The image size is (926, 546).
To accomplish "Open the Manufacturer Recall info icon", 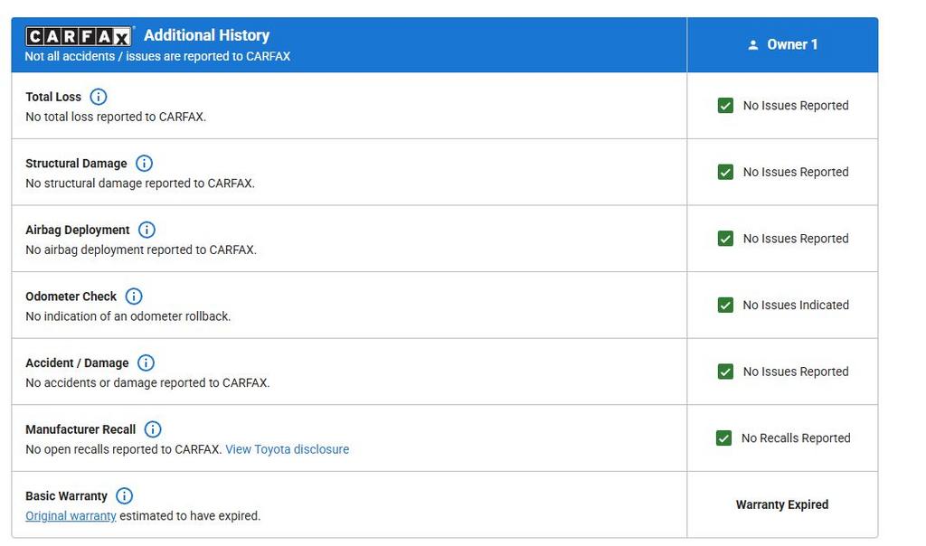I will coord(153,429).
